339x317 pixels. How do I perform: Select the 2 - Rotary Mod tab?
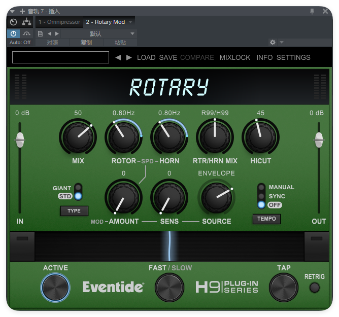point(106,22)
